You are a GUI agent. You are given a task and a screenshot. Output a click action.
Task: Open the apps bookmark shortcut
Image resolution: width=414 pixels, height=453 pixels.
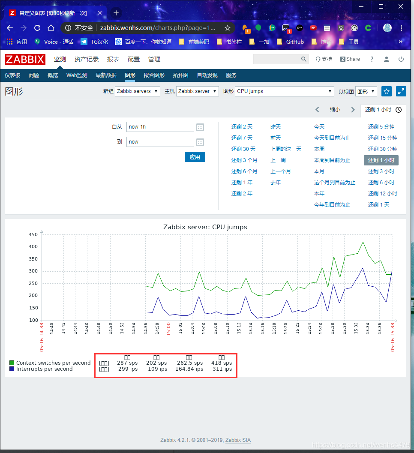pyautogui.click(x=17, y=42)
